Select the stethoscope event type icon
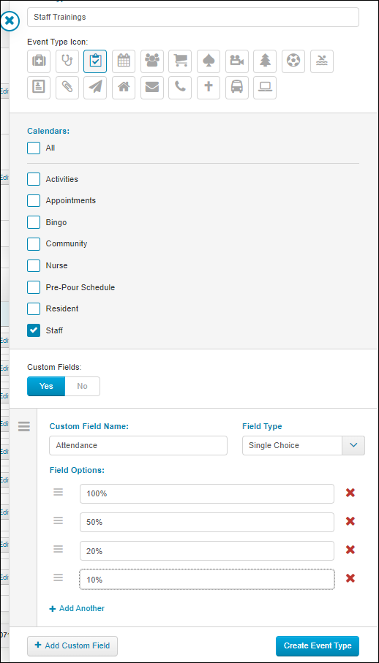The image size is (379, 663). pyautogui.click(x=67, y=61)
